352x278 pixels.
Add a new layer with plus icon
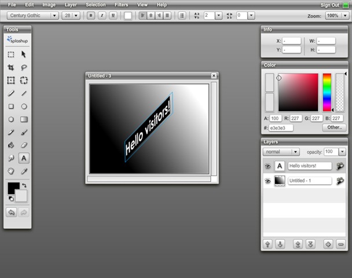pos(328,244)
